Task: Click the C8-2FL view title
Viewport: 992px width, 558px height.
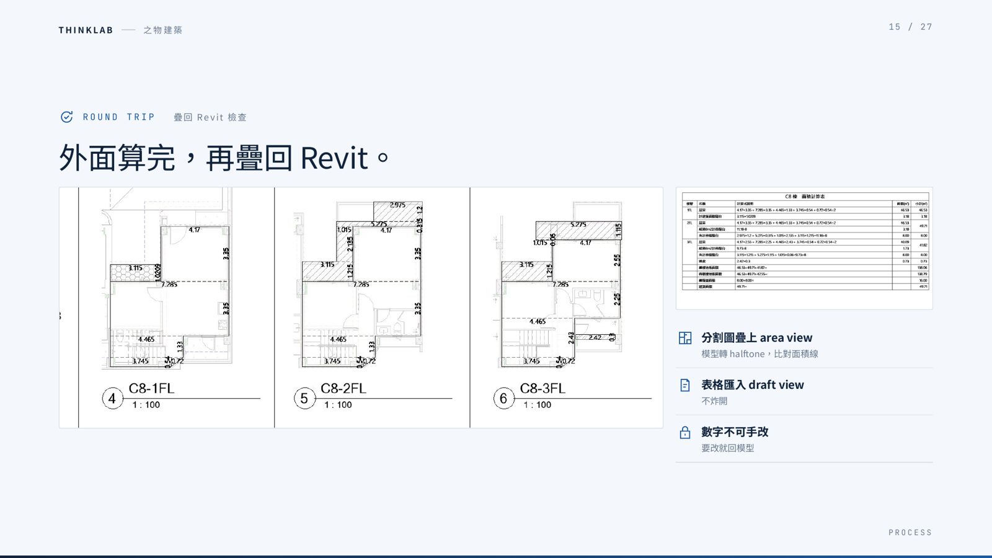Action: tap(343, 388)
